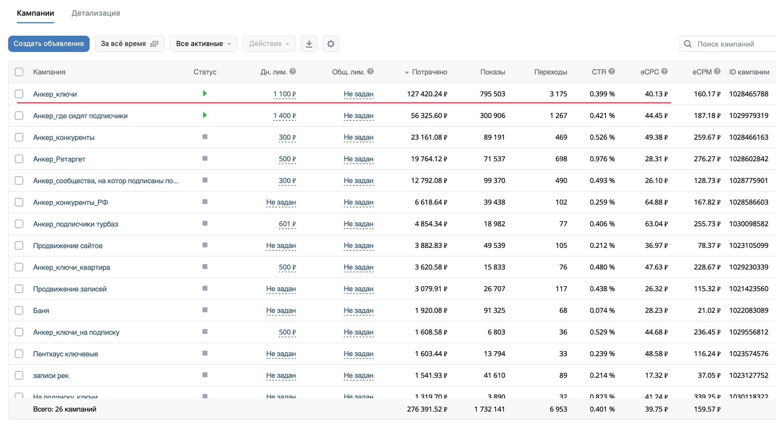Click help icon beside Дн. лим. header
Viewport: 776px width, 427px height.
point(293,72)
